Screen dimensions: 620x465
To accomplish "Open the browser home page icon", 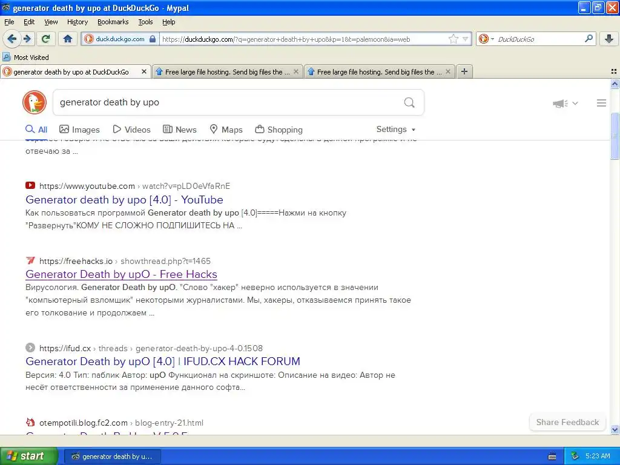I will 68,39.
